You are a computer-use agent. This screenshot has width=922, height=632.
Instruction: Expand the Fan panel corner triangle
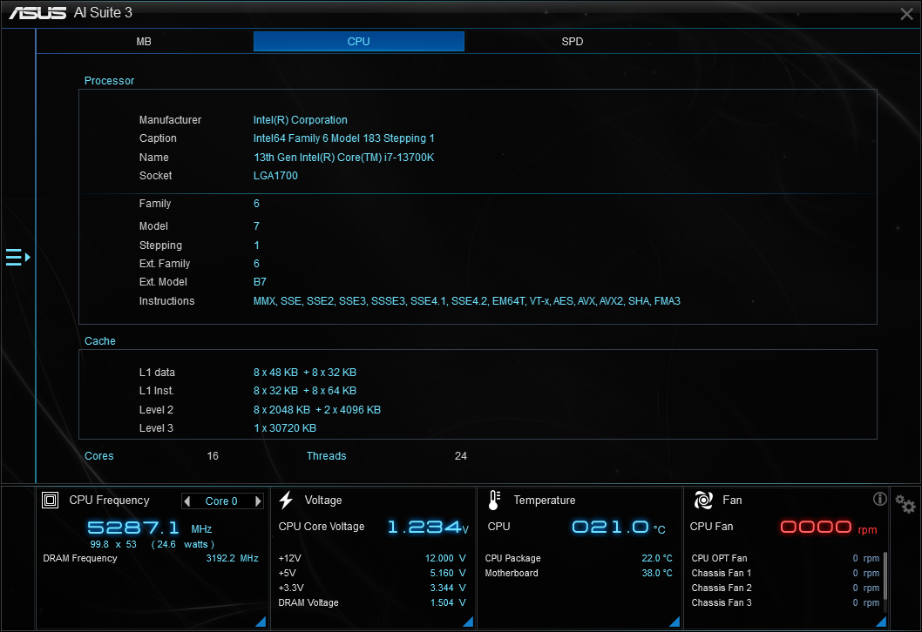(881, 622)
